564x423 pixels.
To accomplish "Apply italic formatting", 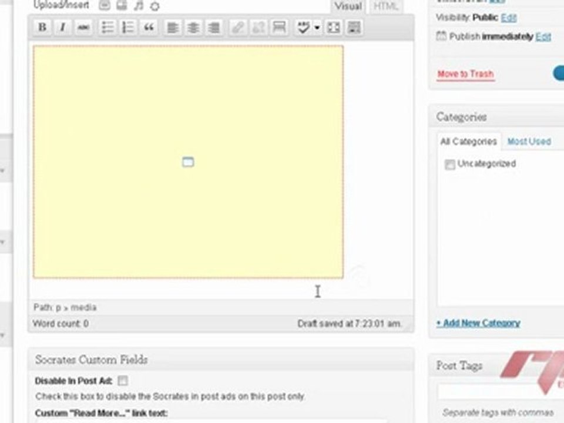I will click(63, 28).
